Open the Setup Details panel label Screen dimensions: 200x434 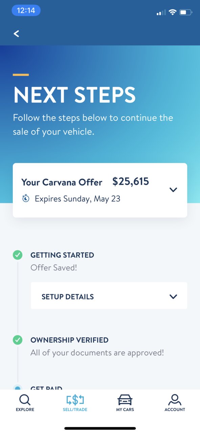pyautogui.click(x=68, y=297)
